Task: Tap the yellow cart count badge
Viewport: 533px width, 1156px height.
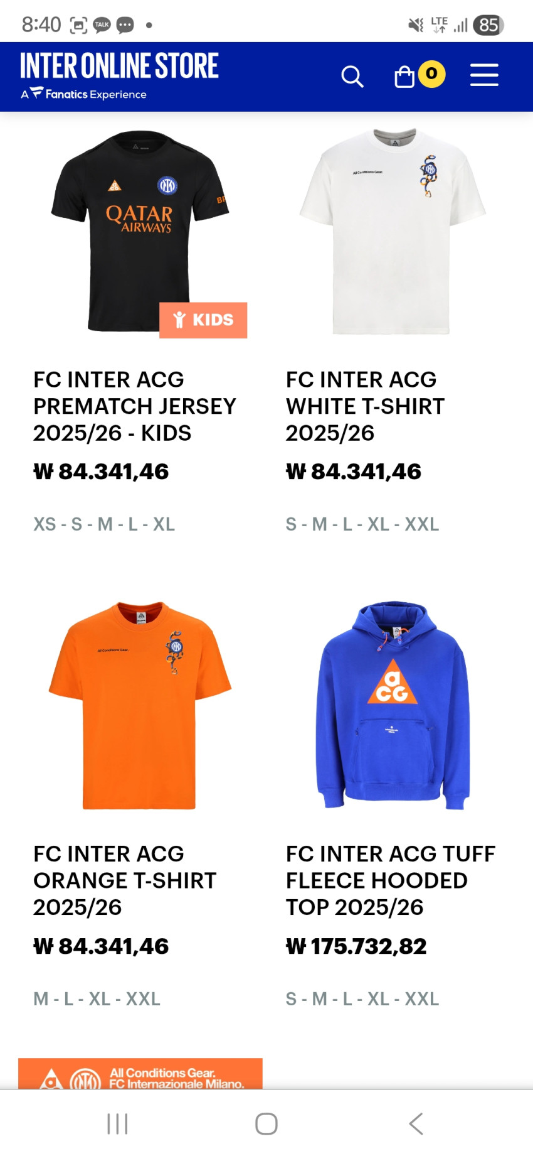Action: [431, 74]
